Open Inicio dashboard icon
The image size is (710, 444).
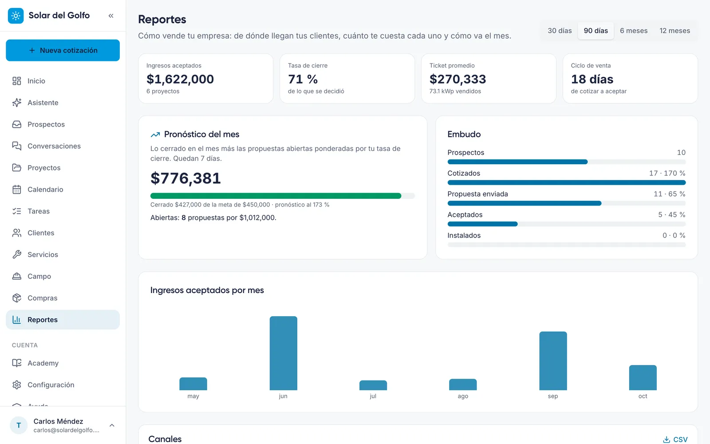tap(17, 81)
